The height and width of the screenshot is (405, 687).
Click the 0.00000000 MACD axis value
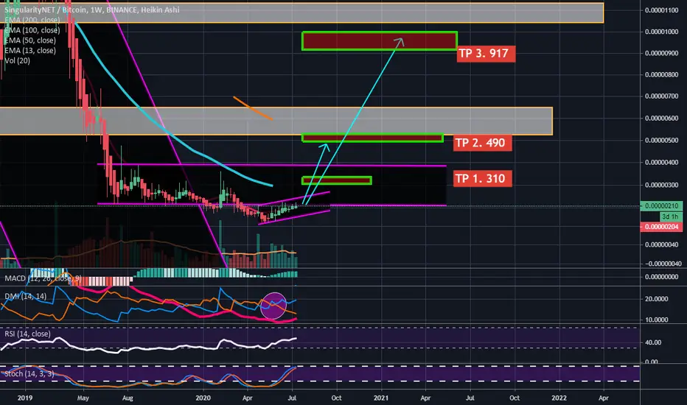(662, 277)
